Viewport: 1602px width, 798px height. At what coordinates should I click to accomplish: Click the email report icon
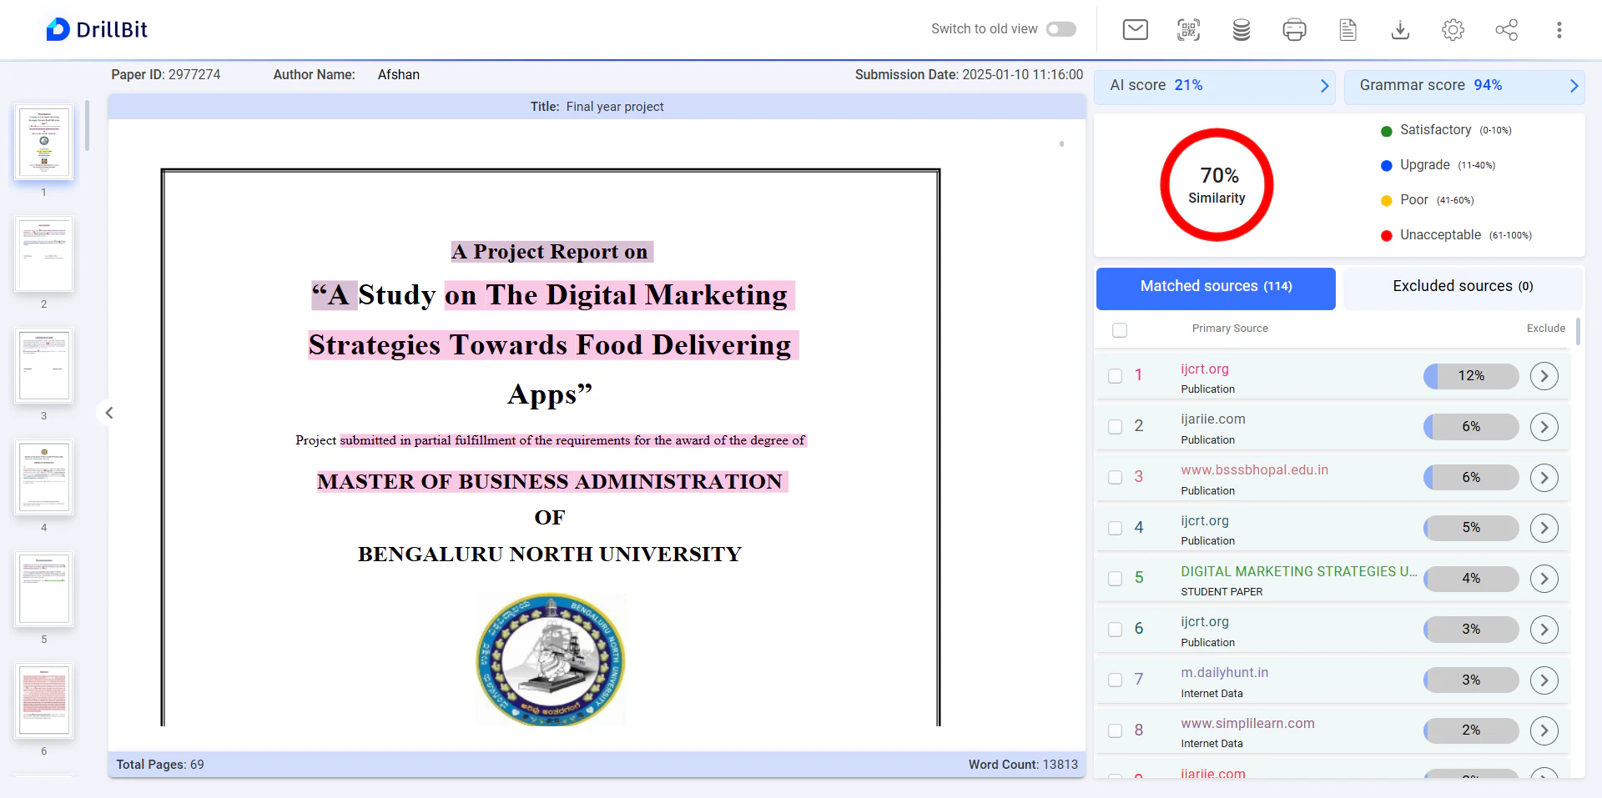tap(1135, 30)
